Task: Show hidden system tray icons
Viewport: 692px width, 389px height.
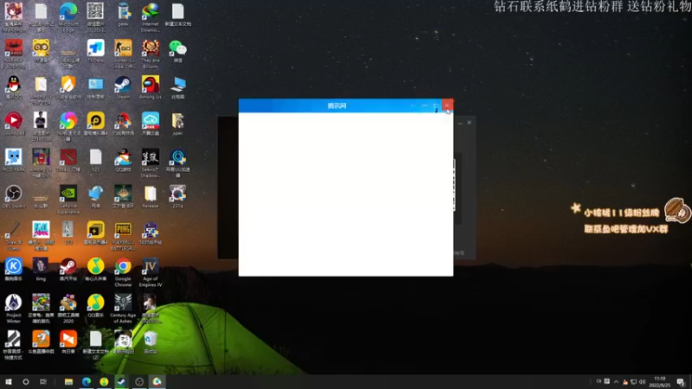Action: click(x=616, y=382)
